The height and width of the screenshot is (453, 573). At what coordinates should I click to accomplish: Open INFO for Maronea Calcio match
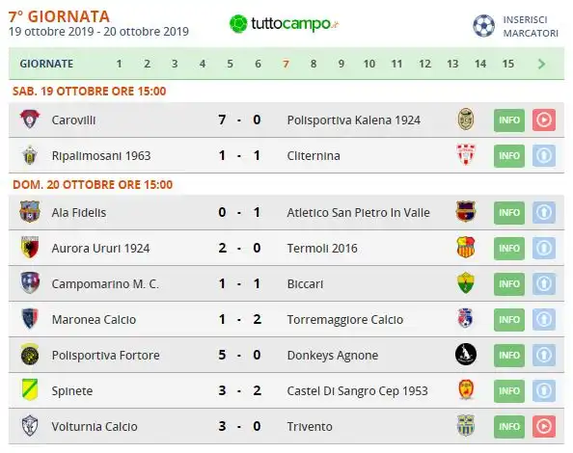coord(509,319)
